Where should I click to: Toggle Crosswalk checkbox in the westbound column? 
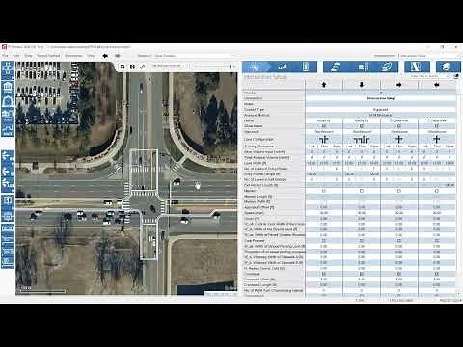(437, 274)
